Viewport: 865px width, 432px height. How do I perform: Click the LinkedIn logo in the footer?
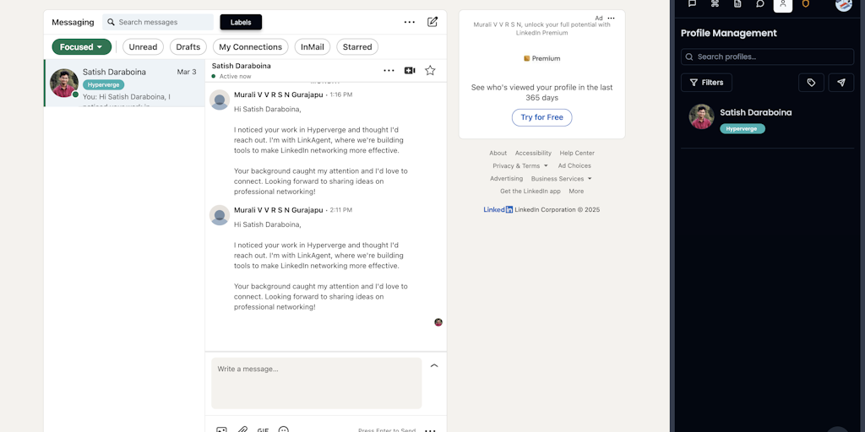tap(498, 209)
